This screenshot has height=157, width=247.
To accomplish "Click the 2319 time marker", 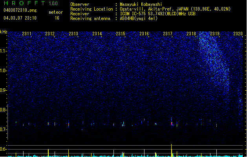I will pyautogui.click(x=215, y=34).
